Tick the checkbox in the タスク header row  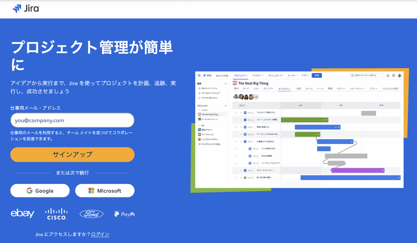(x=236, y=105)
